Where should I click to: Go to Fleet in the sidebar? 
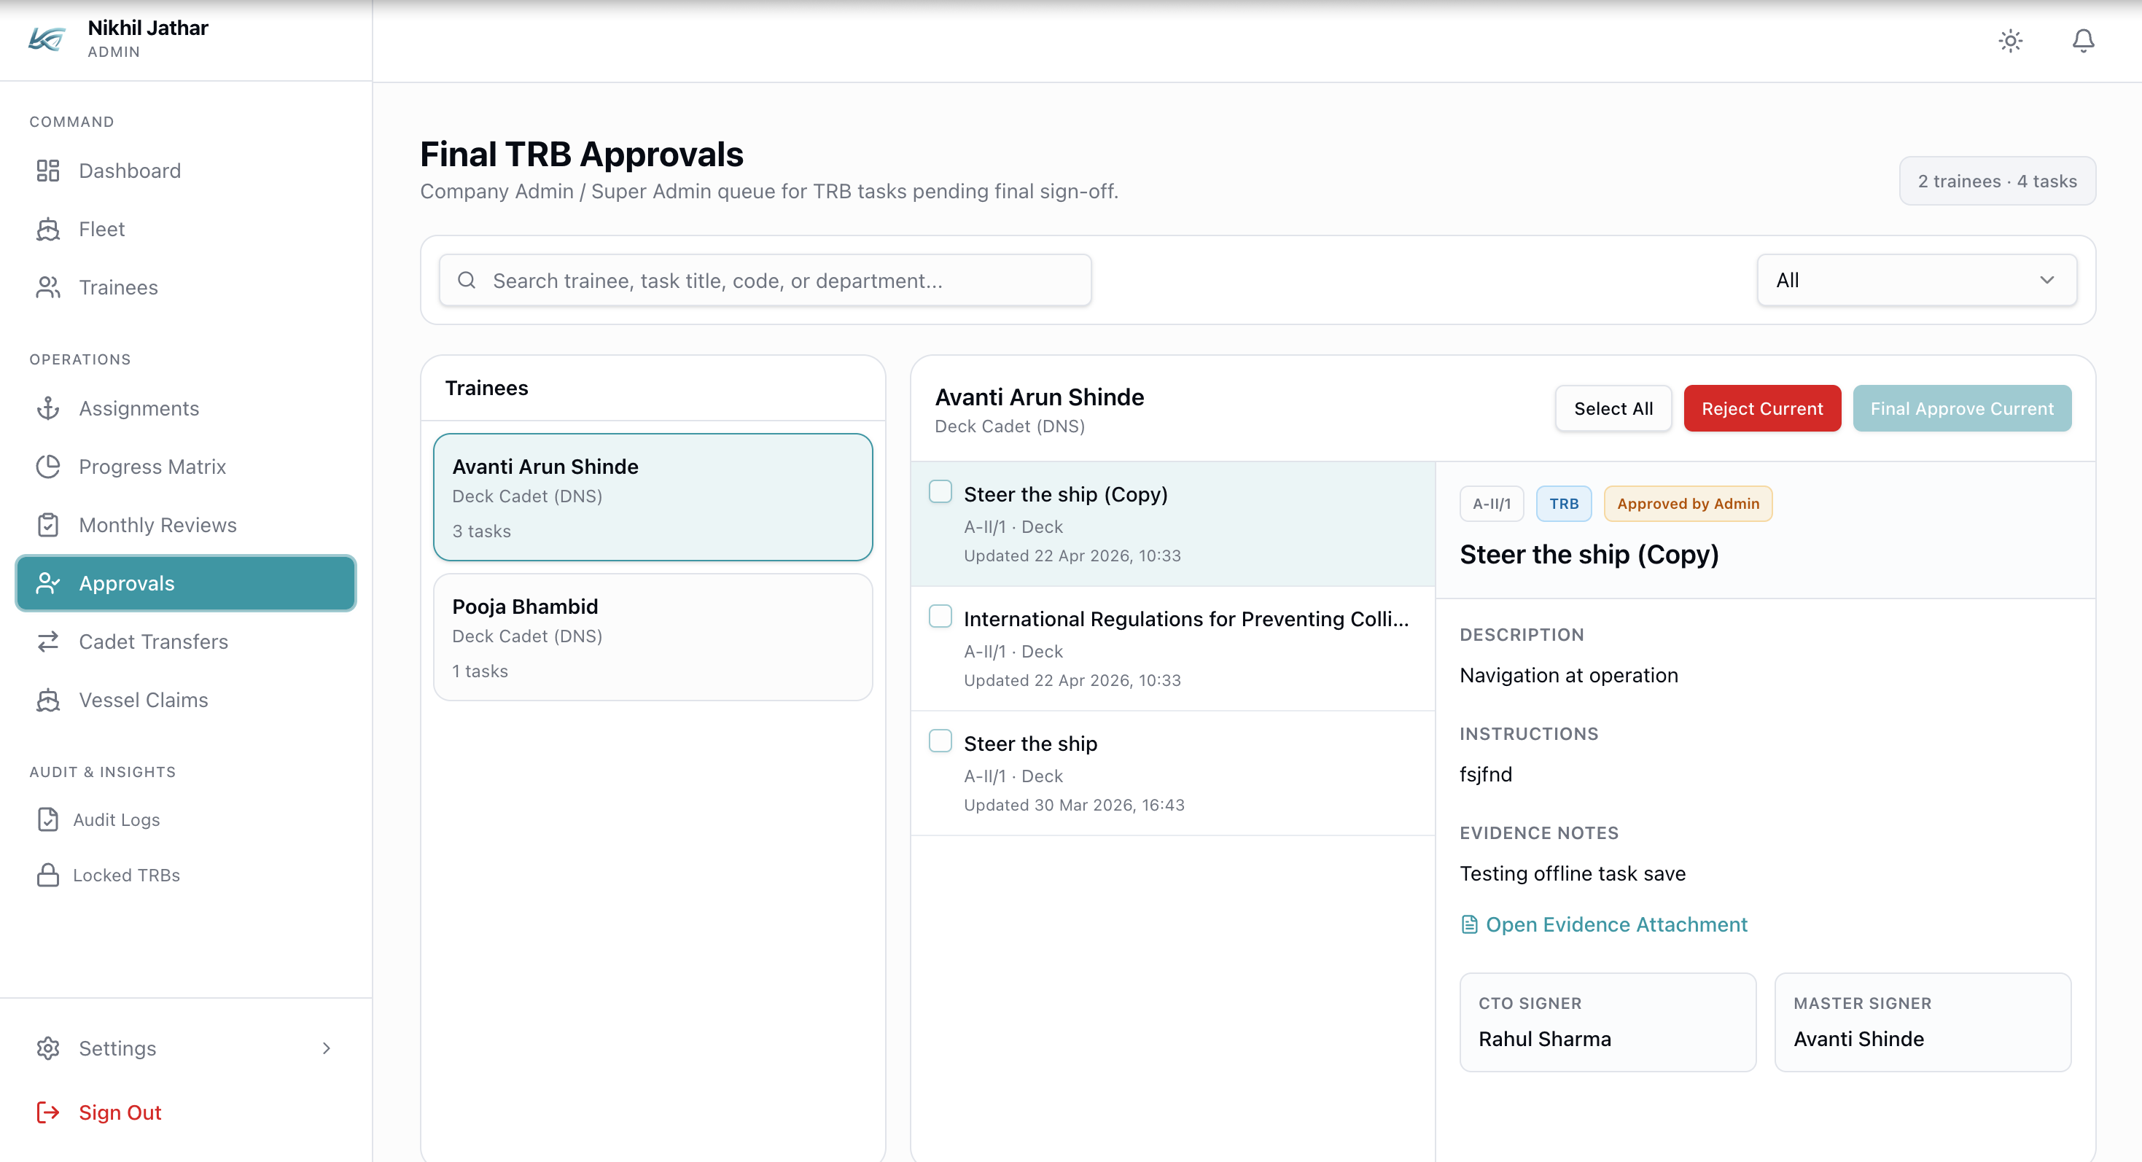(x=186, y=229)
